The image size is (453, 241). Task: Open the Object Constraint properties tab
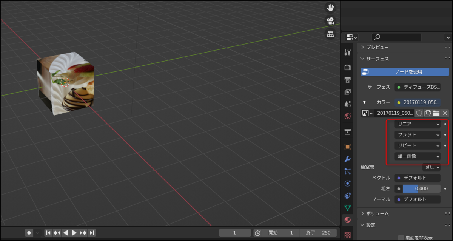347,196
